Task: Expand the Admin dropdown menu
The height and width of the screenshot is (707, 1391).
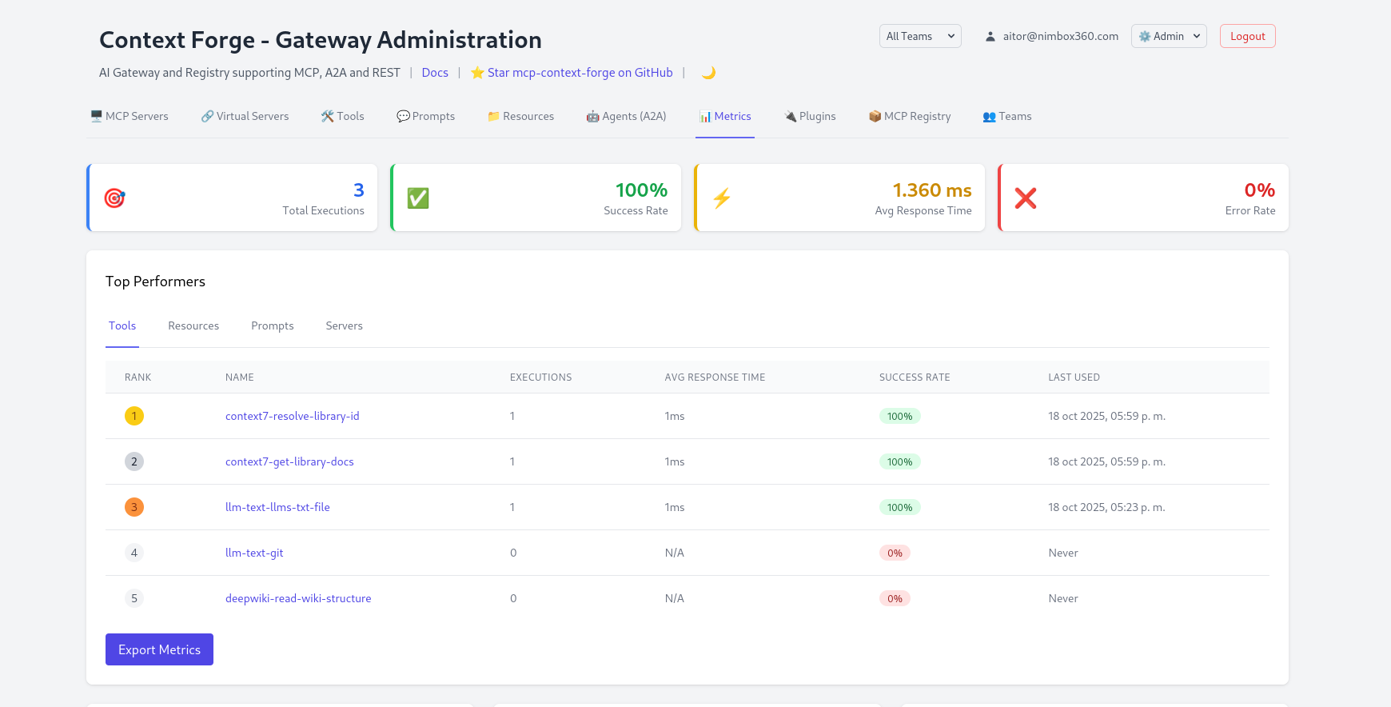Action: (x=1168, y=37)
